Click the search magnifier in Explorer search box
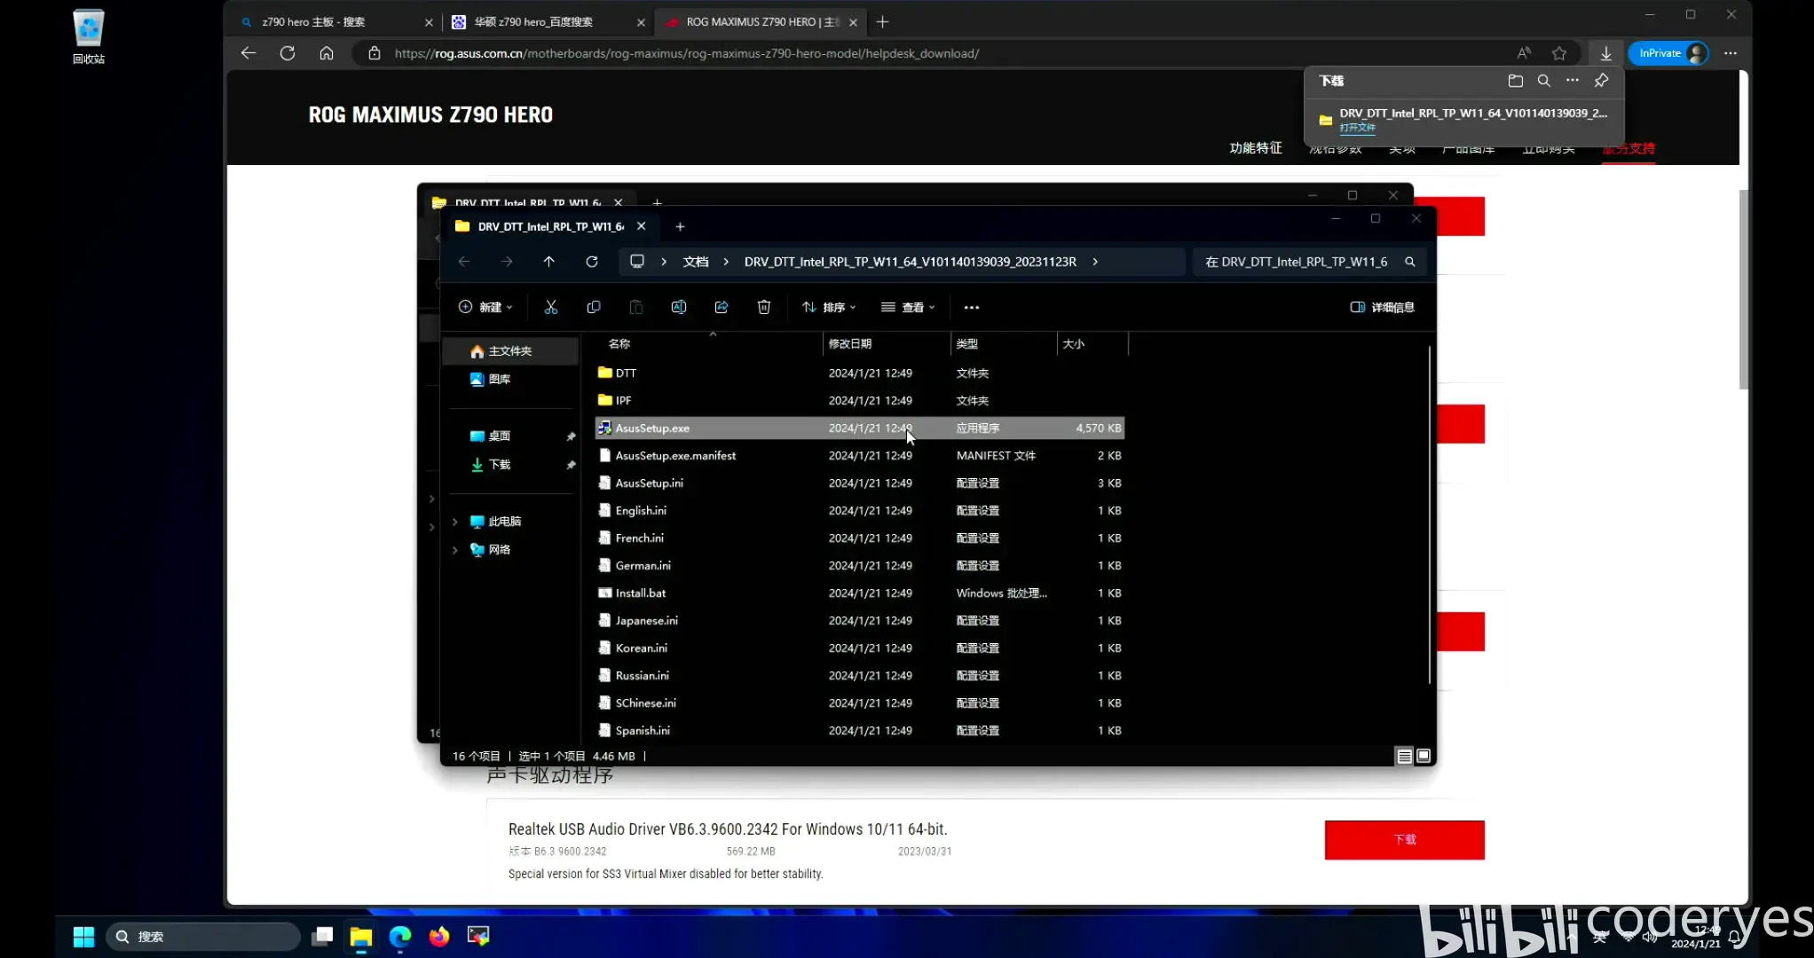 pos(1409,262)
